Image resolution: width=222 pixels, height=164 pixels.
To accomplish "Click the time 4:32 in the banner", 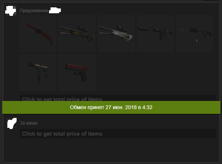I will [x=147, y=107].
